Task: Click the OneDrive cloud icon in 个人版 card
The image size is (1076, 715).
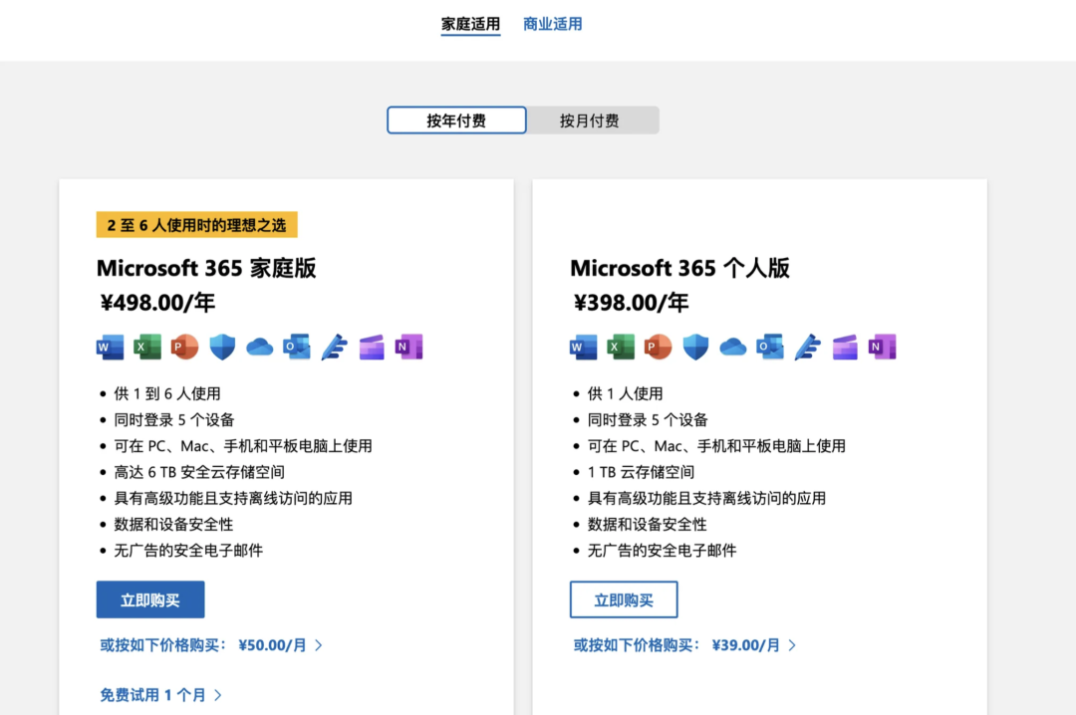Action: pyautogui.click(x=732, y=348)
